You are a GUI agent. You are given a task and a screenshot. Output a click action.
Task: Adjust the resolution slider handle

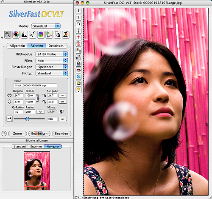click(x=27, y=119)
